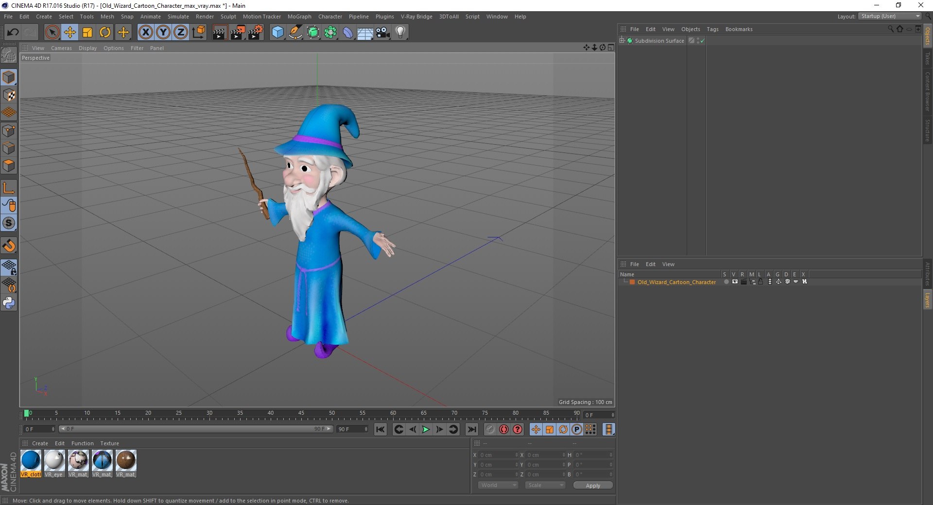Select the Old_Wizard_Cartoon_Character layer name
The width and height of the screenshot is (933, 505).
pyautogui.click(x=676, y=282)
